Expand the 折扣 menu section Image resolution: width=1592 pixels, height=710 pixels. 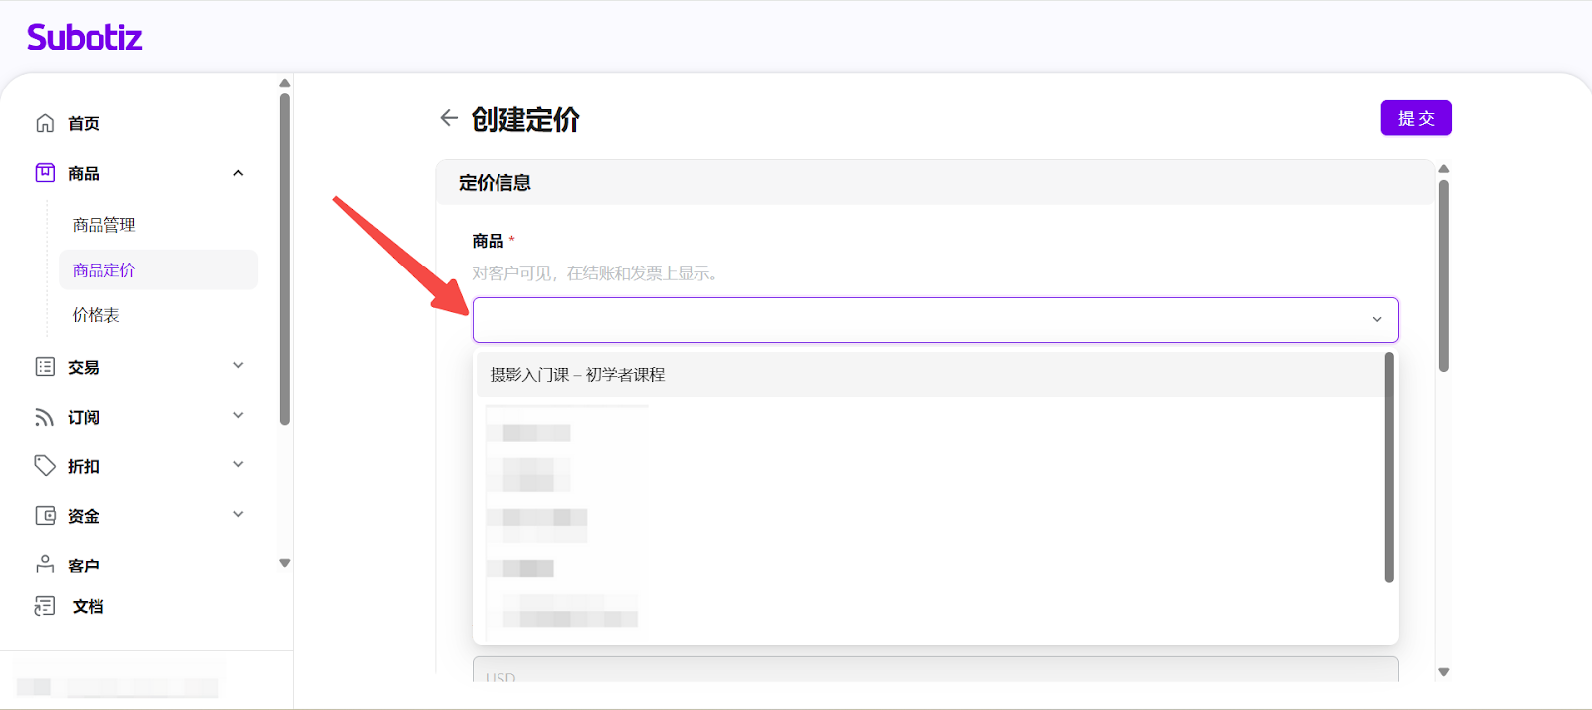pyautogui.click(x=238, y=465)
